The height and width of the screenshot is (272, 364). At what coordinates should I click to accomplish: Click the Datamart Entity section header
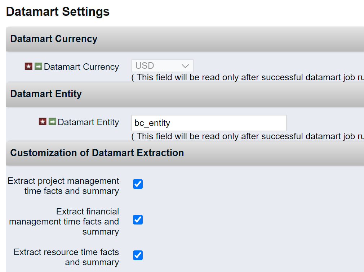pyautogui.click(x=46, y=94)
